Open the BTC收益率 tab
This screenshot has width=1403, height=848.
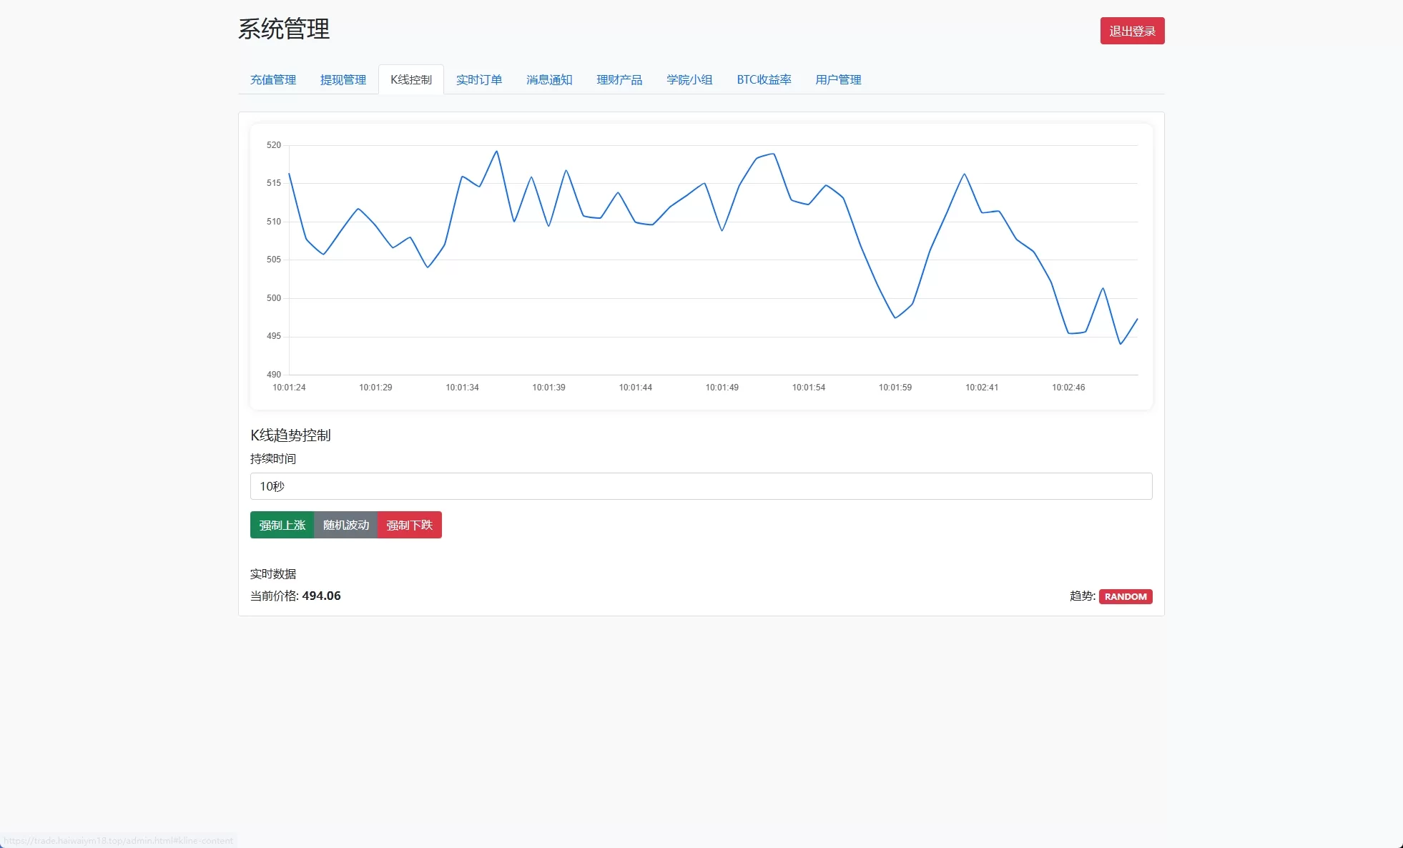click(x=764, y=79)
